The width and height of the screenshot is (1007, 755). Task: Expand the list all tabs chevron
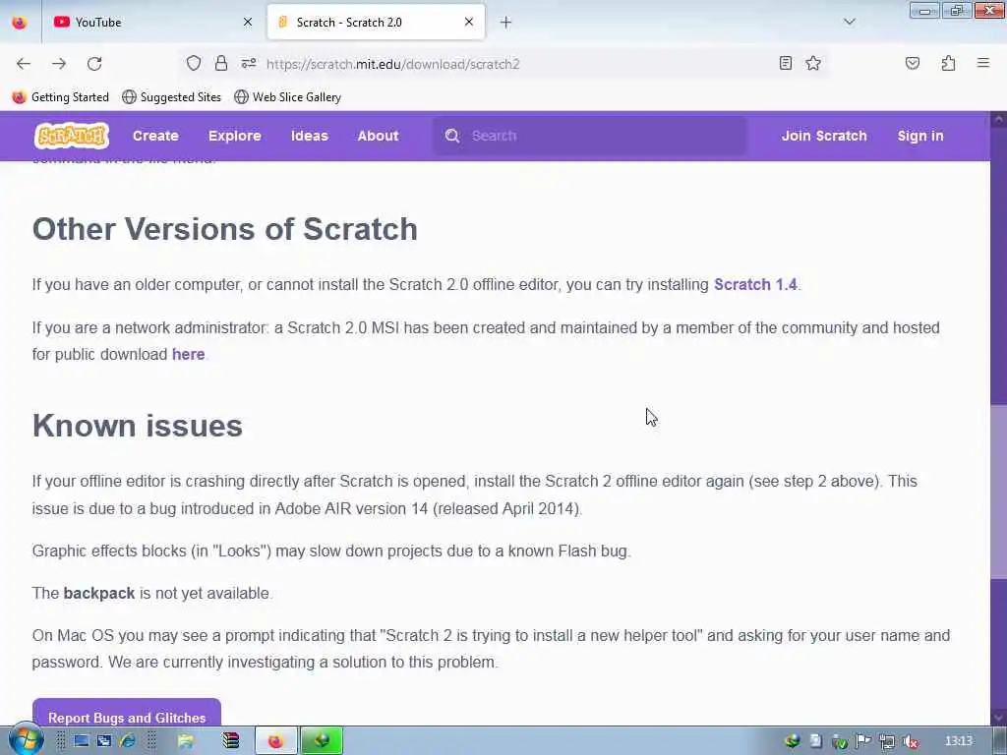pos(849,22)
